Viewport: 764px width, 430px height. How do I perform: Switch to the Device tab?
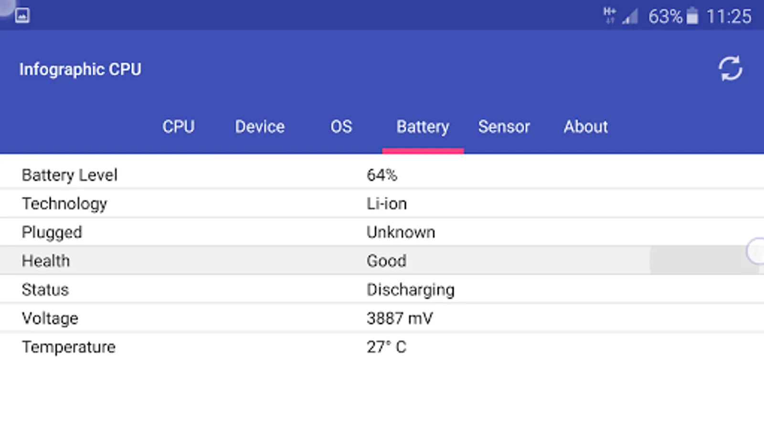pos(260,127)
